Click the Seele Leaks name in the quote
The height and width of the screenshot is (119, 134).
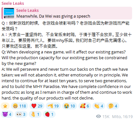[x=28, y=10]
